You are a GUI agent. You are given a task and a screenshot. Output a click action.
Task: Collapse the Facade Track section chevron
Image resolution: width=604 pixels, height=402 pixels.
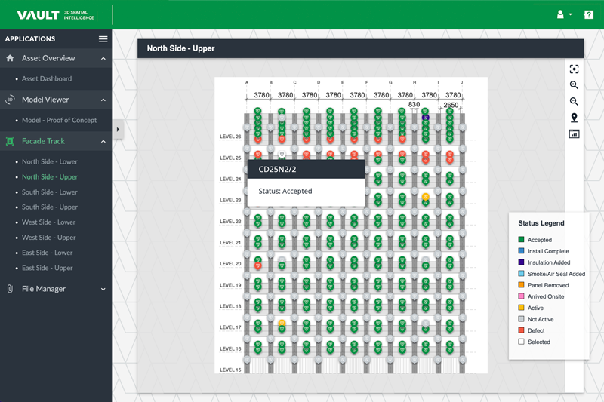click(103, 142)
